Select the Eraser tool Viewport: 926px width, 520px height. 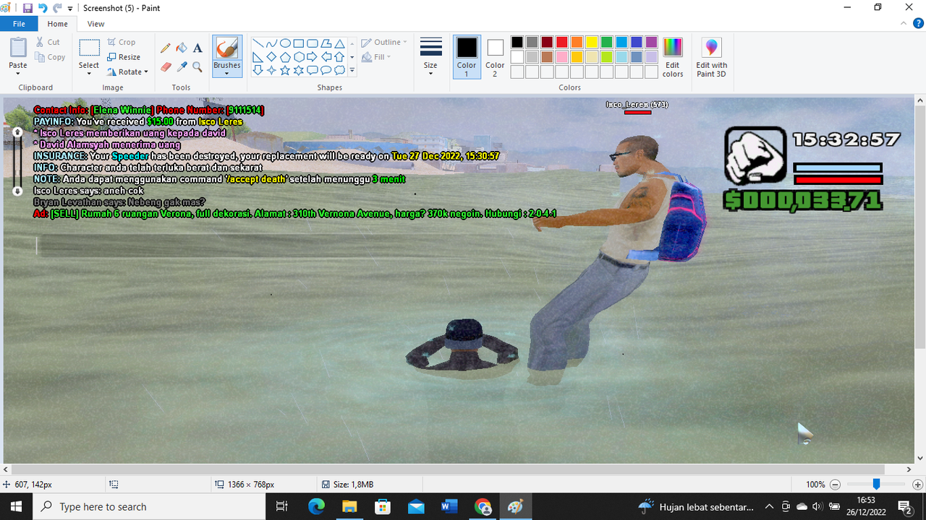pos(166,67)
